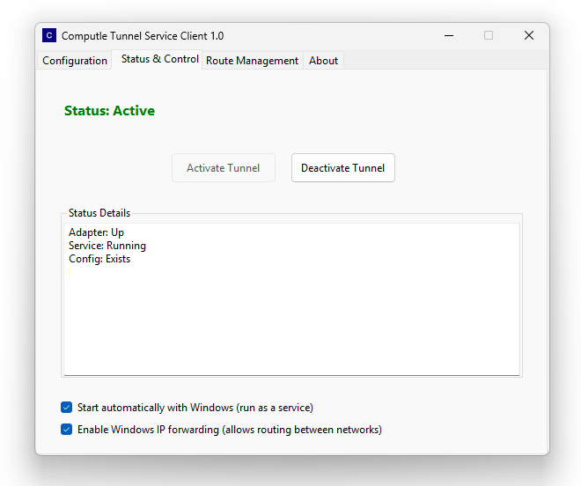
Task: Click the 'Config: Exists' status line
Action: [x=99, y=259]
